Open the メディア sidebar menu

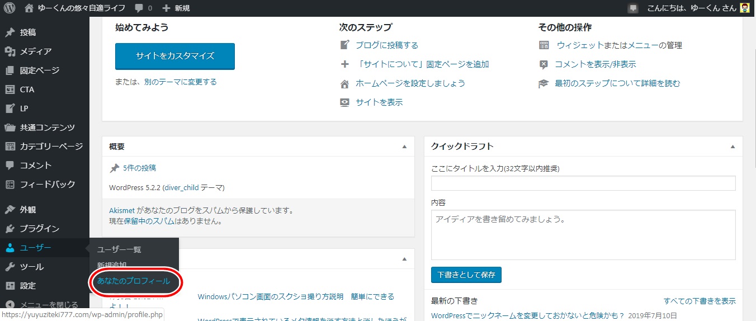[x=36, y=51]
